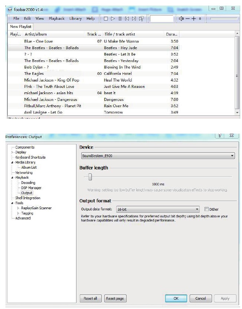Select Shell Integration in tree

point(28,198)
